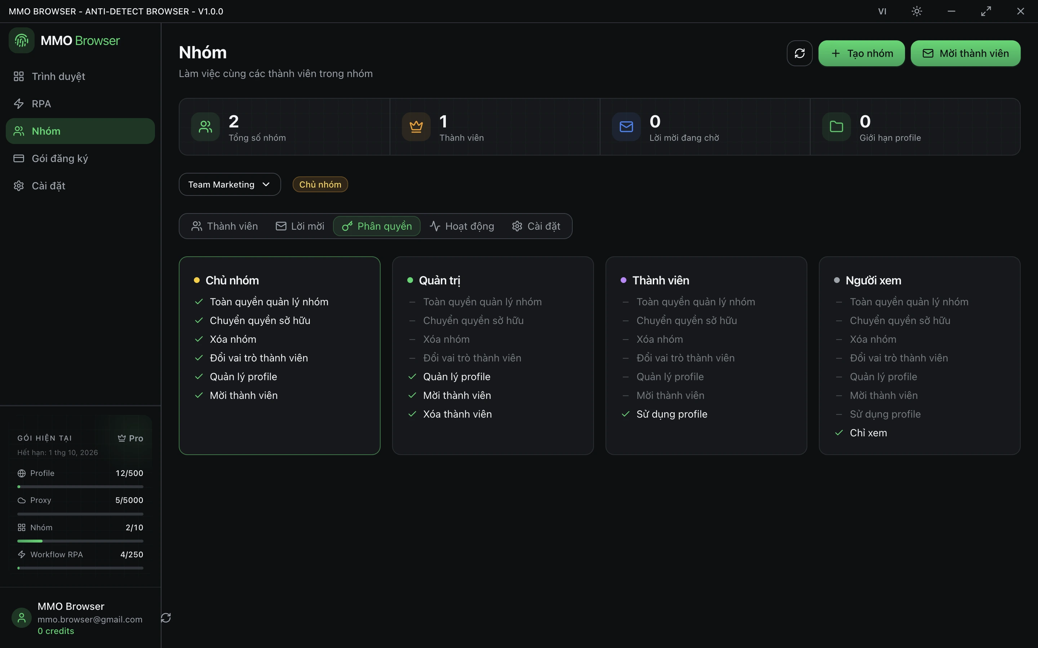Click the Tạo nhóm button

(861, 53)
